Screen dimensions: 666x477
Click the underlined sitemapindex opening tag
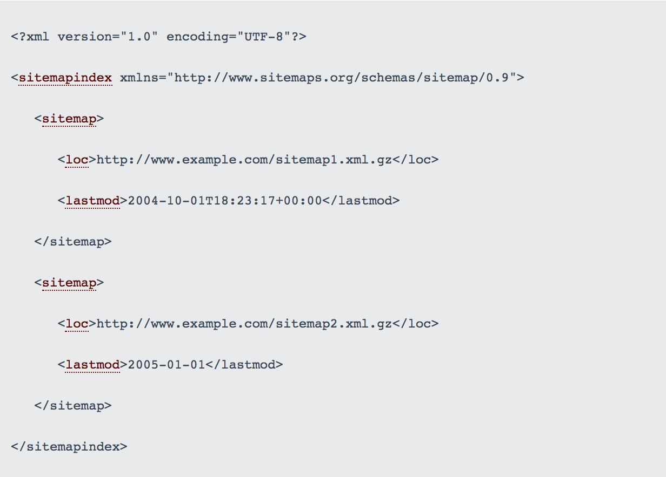[x=65, y=78]
